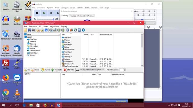Open Audacity Transport menu

click(x=65, y=8)
